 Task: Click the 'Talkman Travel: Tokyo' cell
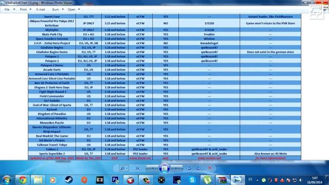52,145
